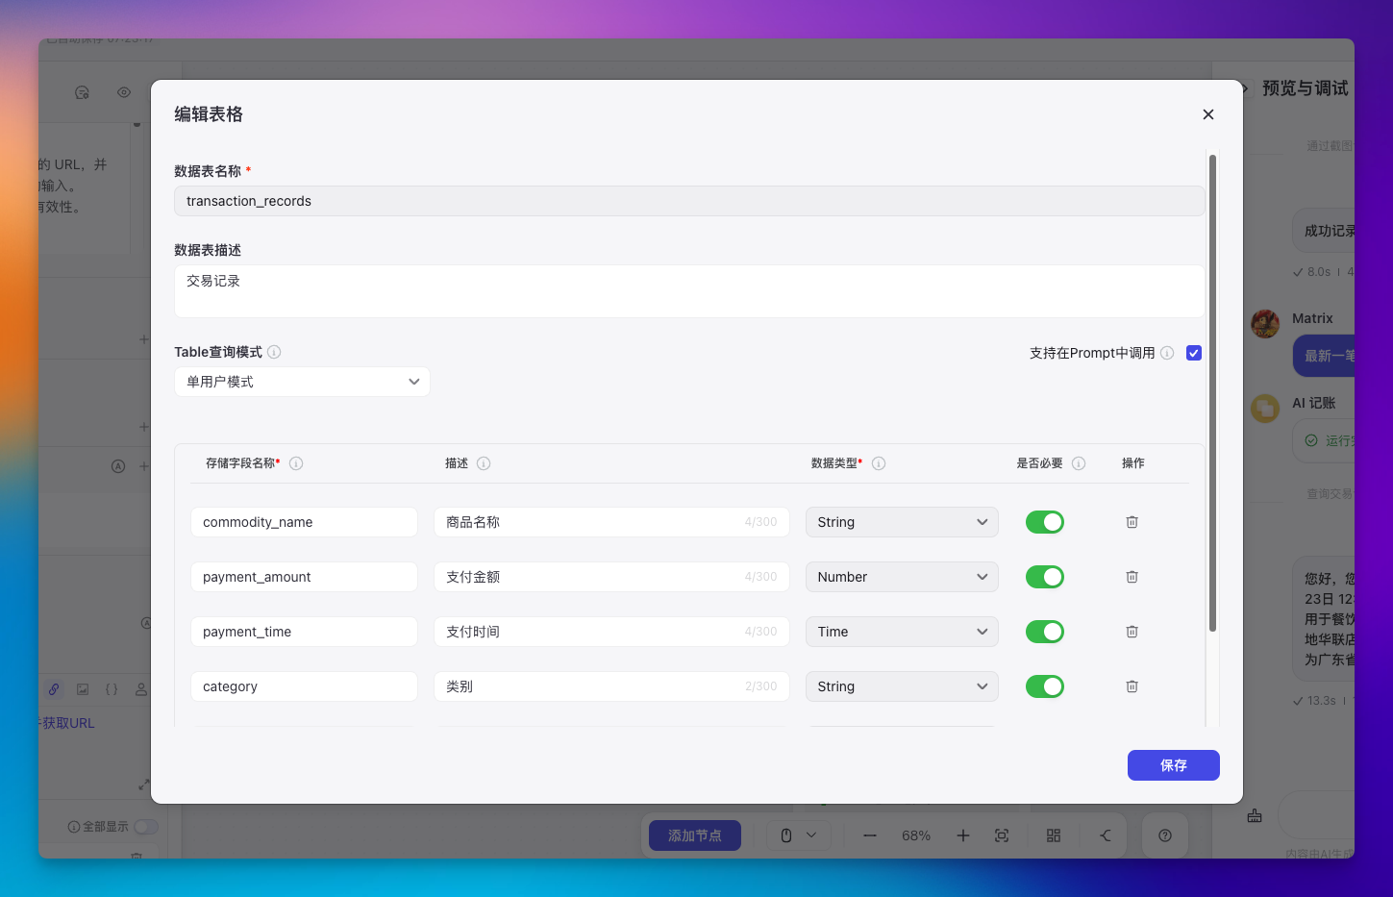This screenshot has width=1393, height=897.
Task: Click info icon next to 数据类型 header
Action: (879, 463)
